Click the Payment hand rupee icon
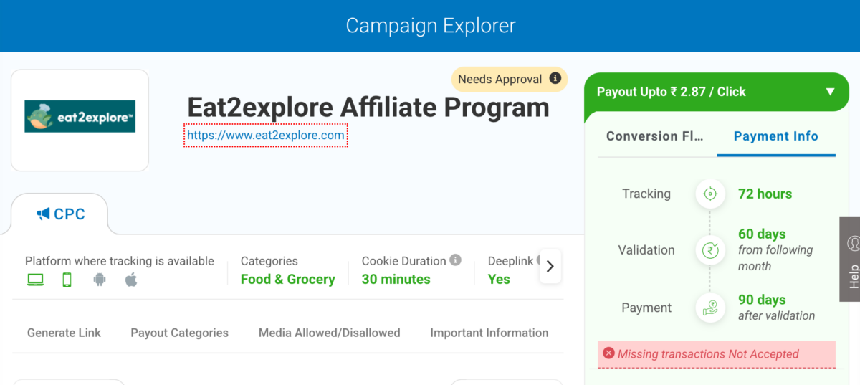 pos(710,308)
